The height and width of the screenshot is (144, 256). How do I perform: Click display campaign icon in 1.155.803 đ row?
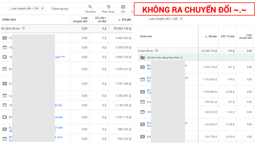pos(142,79)
